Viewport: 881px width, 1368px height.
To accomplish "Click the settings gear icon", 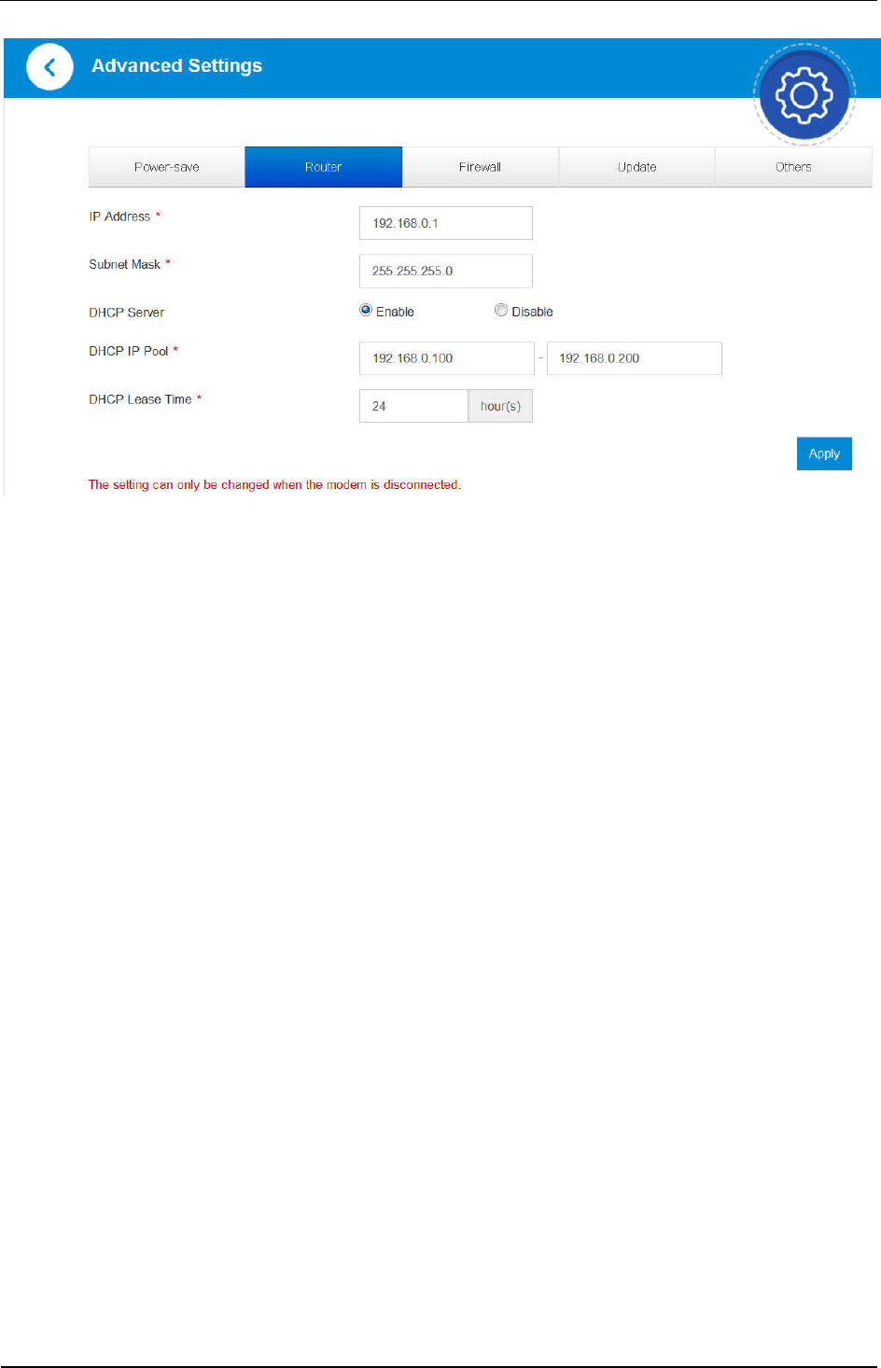I will [804, 94].
